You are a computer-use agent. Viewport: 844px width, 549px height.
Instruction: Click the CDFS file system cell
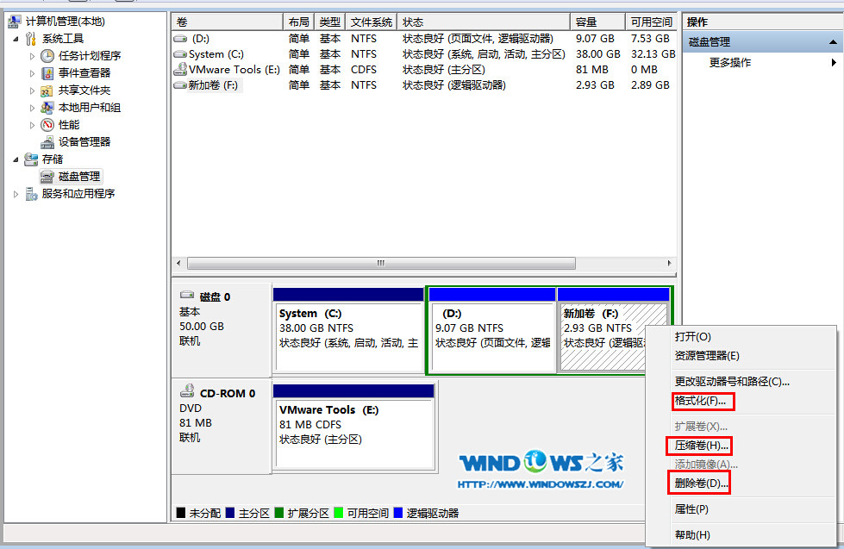(364, 70)
